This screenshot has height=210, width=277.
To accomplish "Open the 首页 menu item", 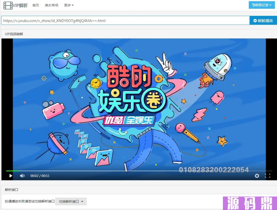I will [x=36, y=5].
